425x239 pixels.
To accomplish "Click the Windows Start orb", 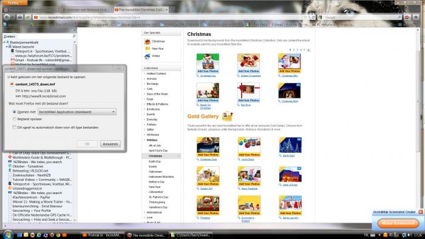I will [7, 235].
